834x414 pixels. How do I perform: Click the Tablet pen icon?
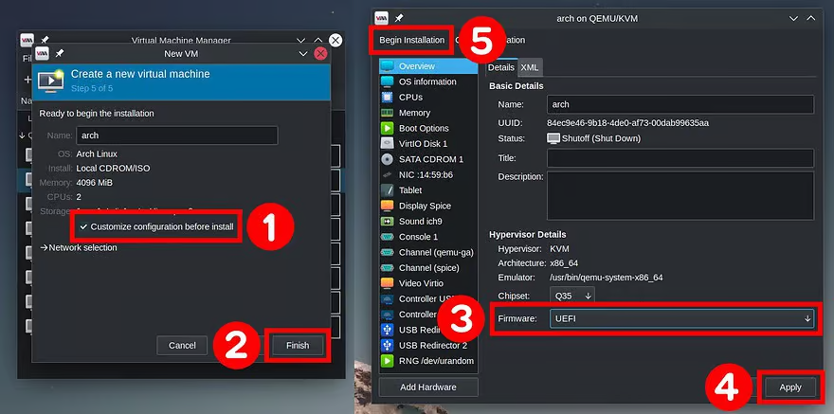pyautogui.click(x=388, y=189)
